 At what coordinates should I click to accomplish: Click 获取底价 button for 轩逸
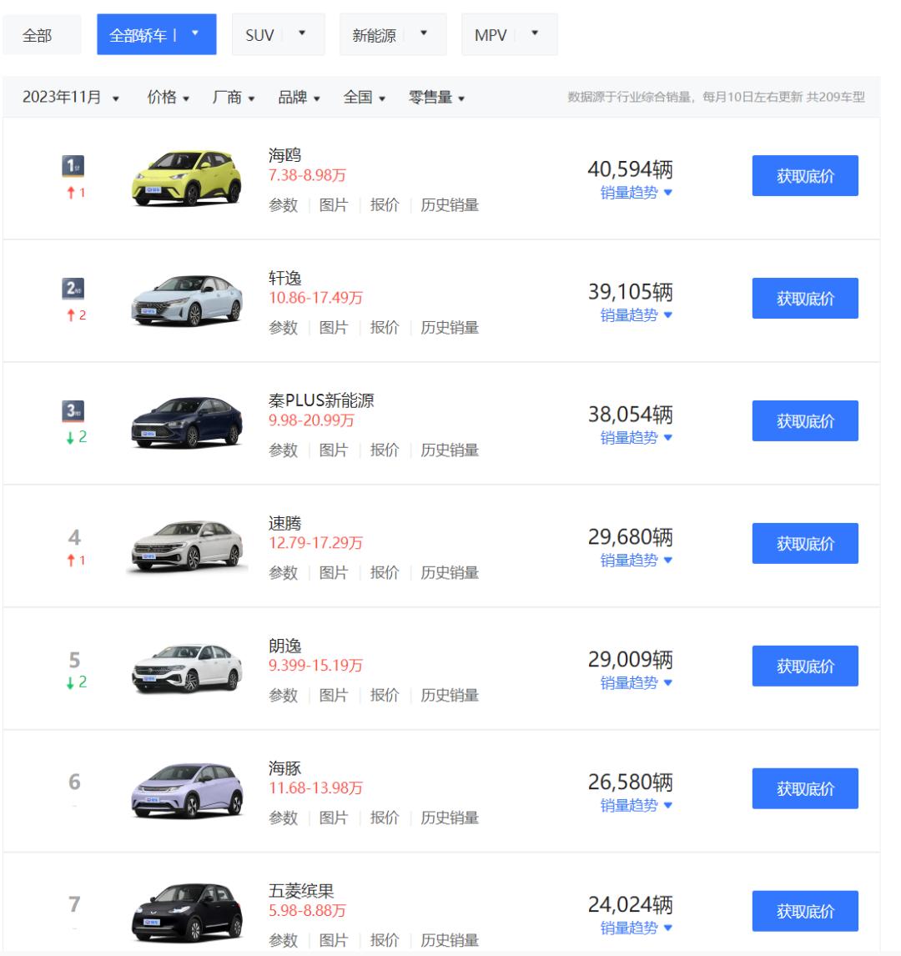point(805,299)
